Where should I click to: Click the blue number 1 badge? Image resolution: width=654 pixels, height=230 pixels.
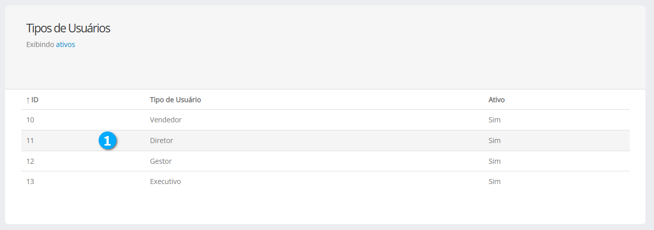point(107,141)
